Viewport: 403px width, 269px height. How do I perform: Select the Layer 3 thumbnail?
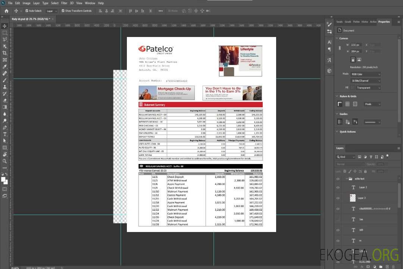(x=353, y=198)
